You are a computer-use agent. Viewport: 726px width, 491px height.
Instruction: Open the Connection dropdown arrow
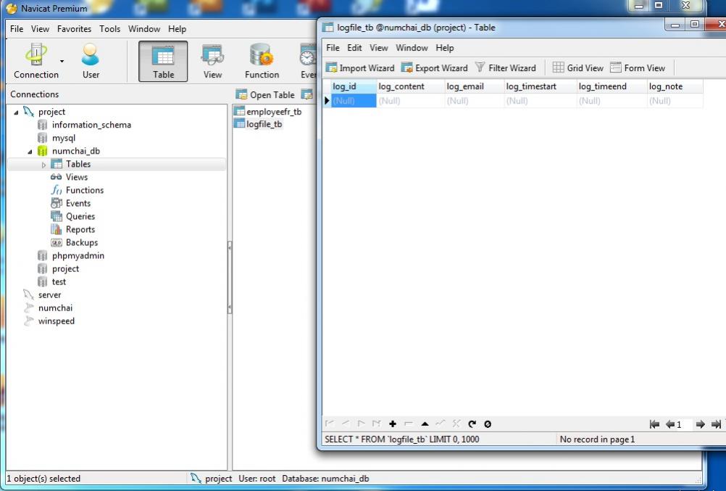[62, 61]
